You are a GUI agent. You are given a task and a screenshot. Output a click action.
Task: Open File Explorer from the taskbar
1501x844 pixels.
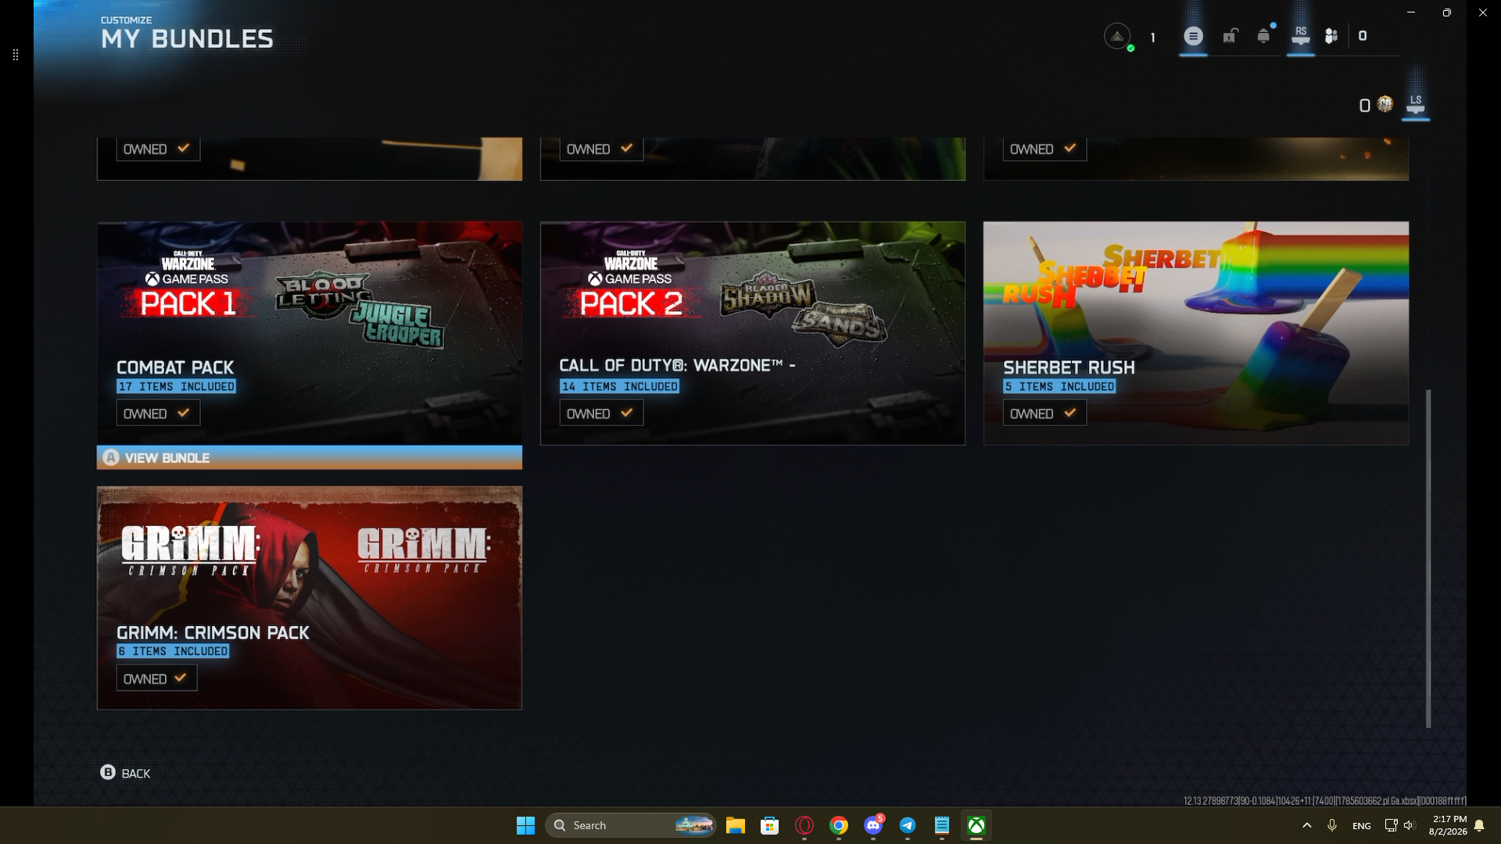[x=735, y=825]
